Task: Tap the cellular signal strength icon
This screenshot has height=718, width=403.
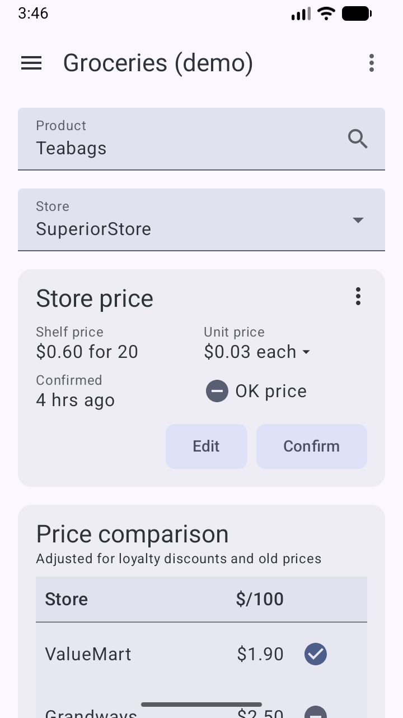Action: coord(301,13)
